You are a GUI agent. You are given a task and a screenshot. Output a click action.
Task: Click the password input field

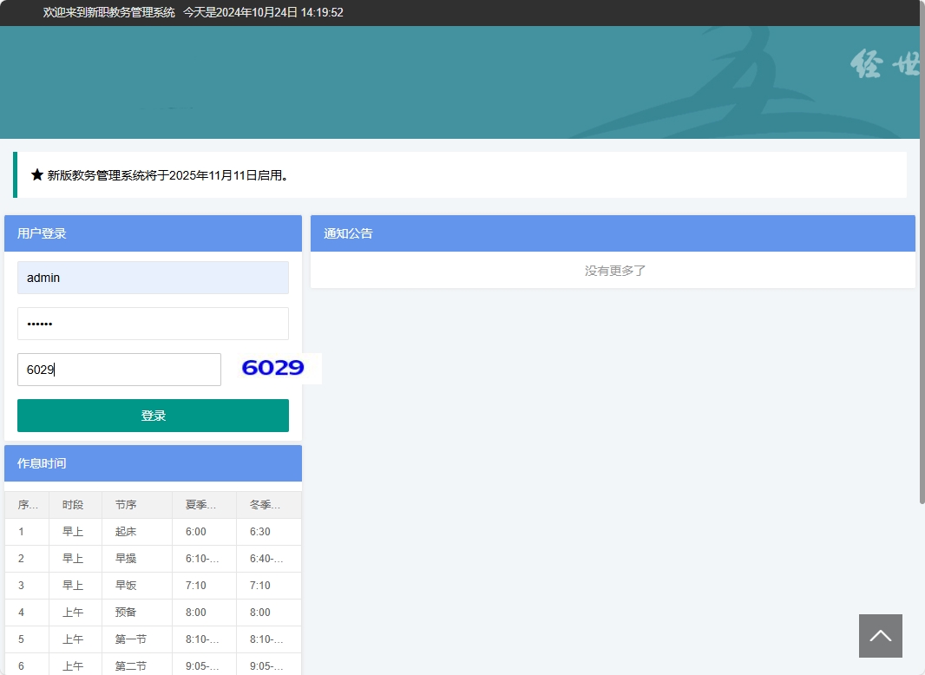[x=153, y=323]
